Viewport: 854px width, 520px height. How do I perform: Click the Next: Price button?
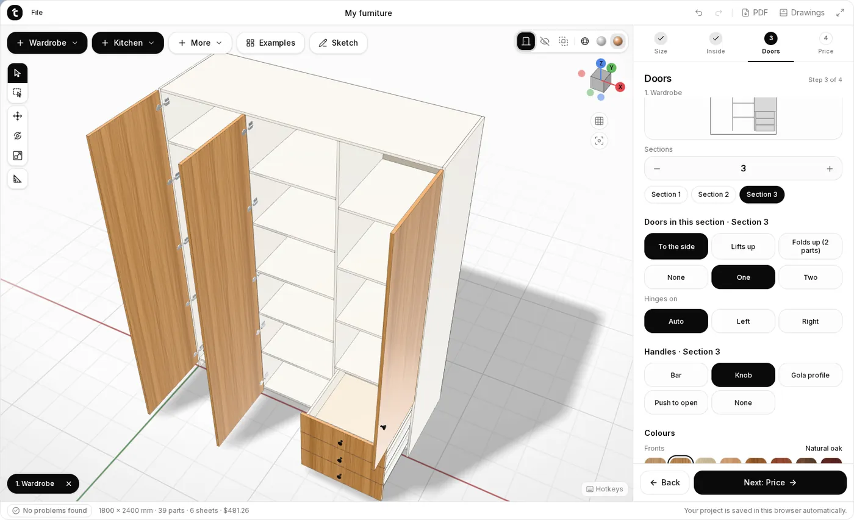[770, 483]
